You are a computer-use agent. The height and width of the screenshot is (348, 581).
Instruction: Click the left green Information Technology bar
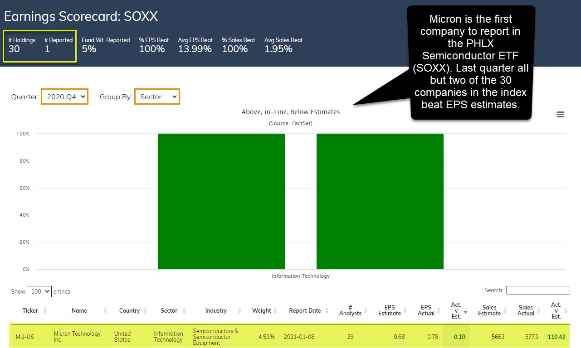221,201
